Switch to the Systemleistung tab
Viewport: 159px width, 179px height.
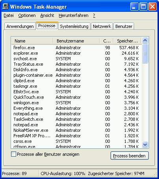74,26
